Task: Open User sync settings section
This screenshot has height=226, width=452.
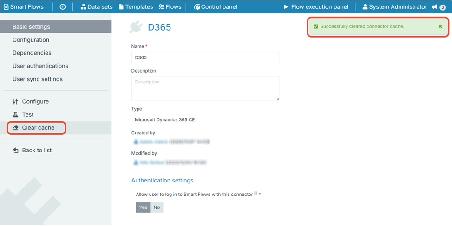Action: click(38, 79)
